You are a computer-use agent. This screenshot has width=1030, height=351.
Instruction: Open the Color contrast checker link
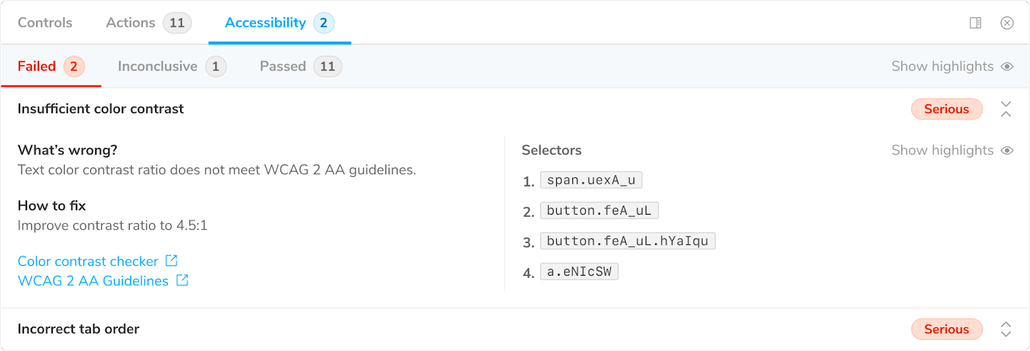tap(88, 261)
